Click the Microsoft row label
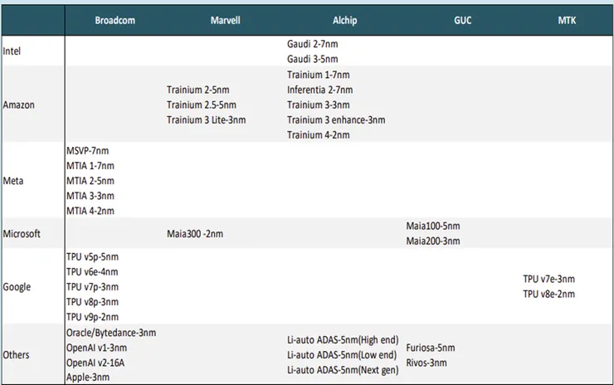Viewport: 614px width, 385px height. pos(22,234)
